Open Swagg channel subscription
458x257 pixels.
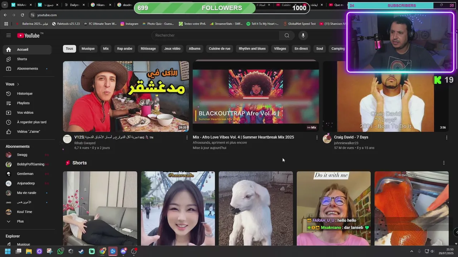click(x=27, y=155)
